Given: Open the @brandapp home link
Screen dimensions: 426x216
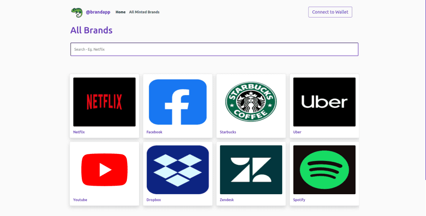Looking at the screenshot, I should (x=98, y=12).
